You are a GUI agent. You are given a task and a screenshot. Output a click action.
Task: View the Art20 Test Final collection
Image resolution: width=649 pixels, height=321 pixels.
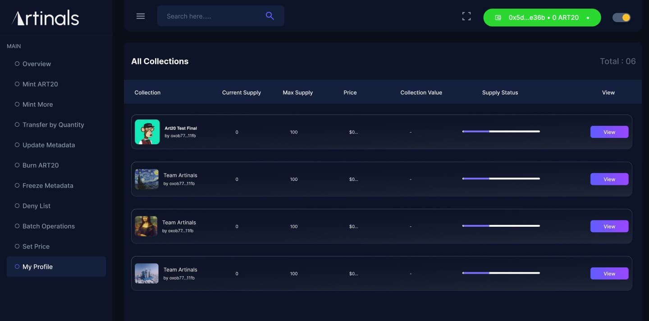point(609,132)
